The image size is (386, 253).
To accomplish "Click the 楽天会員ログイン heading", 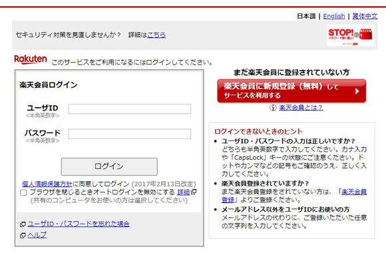I will click(49, 85).
